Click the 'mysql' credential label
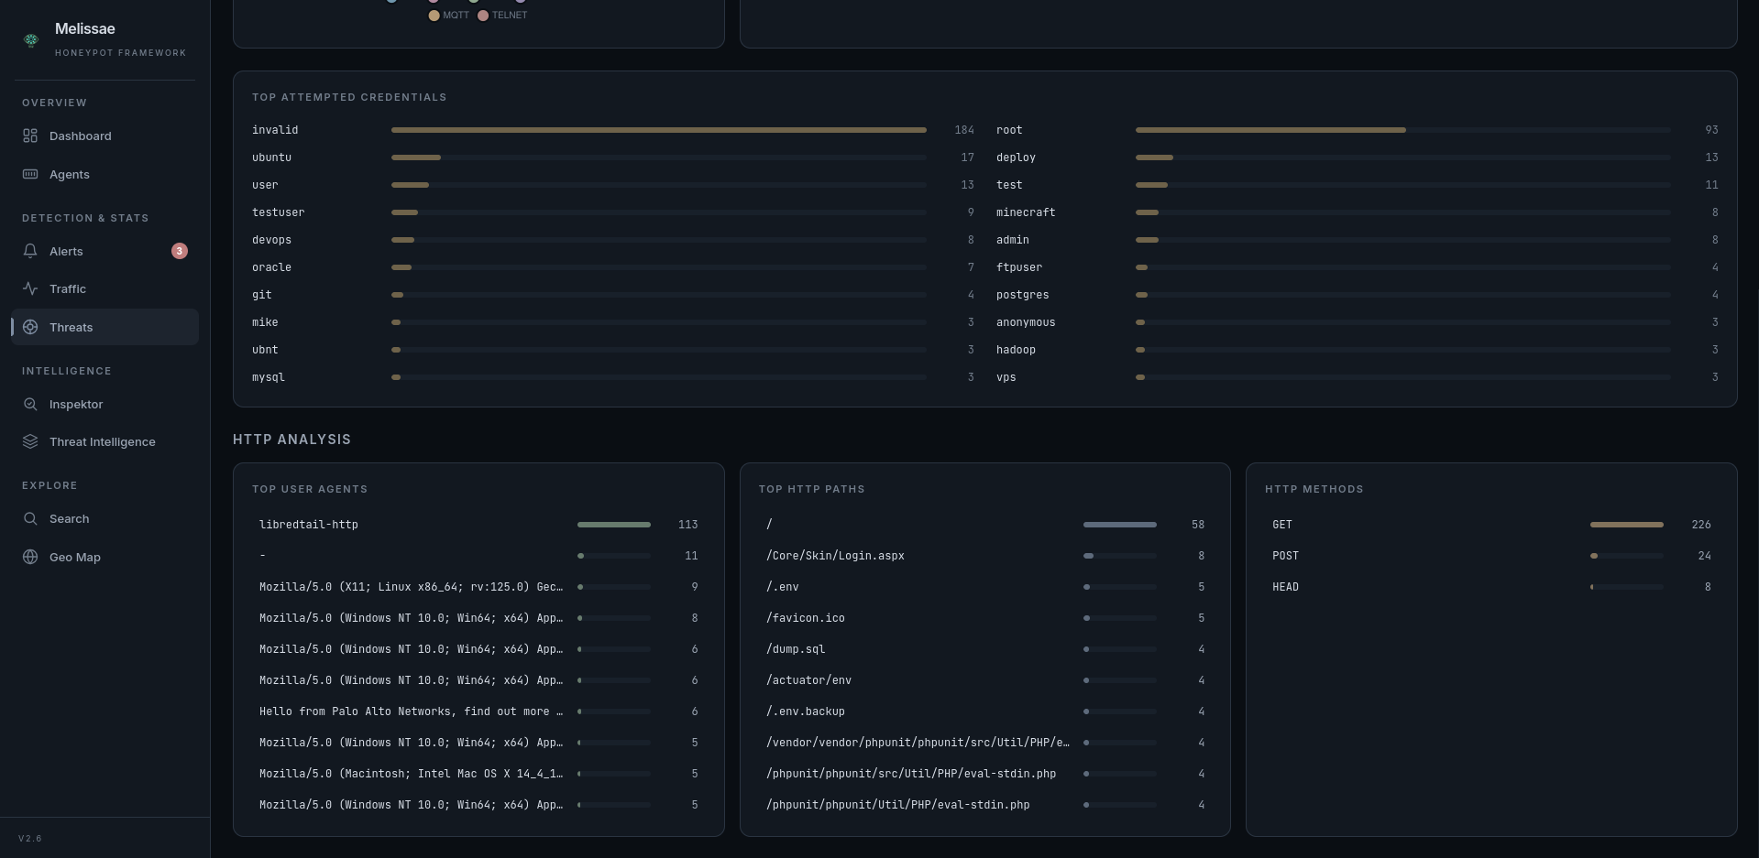The image size is (1759, 858). tap(269, 377)
